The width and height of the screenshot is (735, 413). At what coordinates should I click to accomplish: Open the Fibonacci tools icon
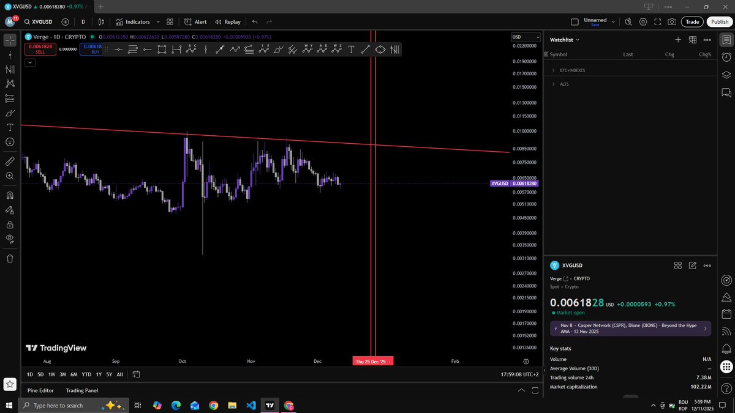10,69
